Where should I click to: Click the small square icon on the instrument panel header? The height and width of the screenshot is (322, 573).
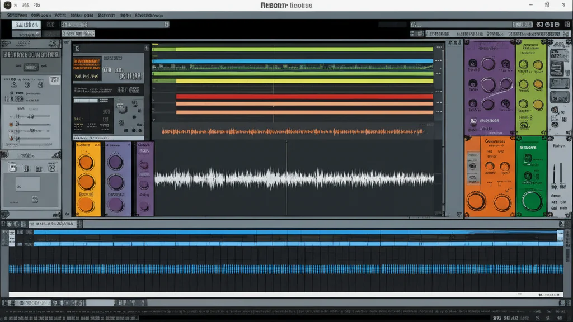click(x=77, y=48)
